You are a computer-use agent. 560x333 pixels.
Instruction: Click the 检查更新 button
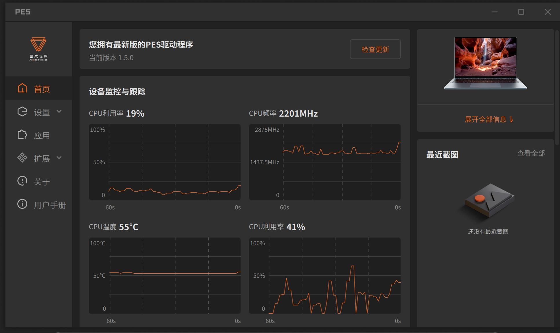click(x=375, y=49)
